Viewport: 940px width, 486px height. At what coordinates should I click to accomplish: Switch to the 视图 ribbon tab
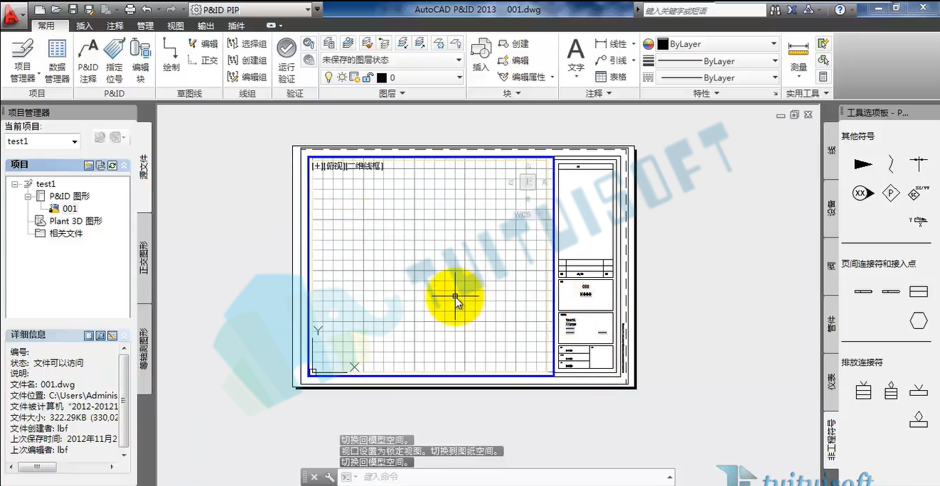(x=176, y=26)
